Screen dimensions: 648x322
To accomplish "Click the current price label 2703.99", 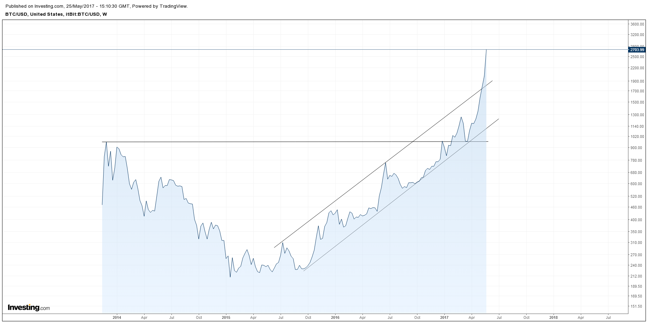I will pyautogui.click(x=637, y=50).
